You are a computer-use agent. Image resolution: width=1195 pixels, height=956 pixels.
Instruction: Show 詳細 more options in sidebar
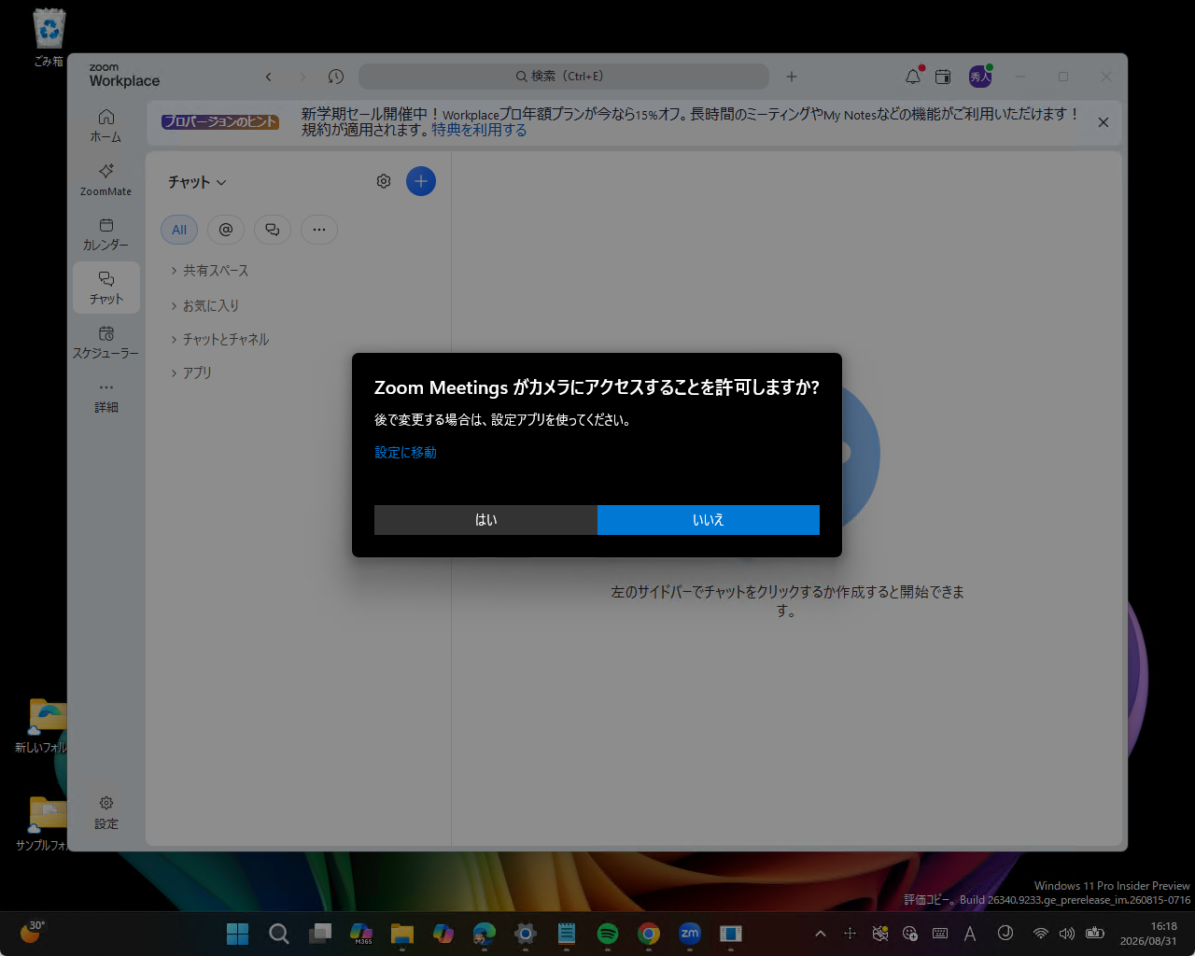[106, 396]
